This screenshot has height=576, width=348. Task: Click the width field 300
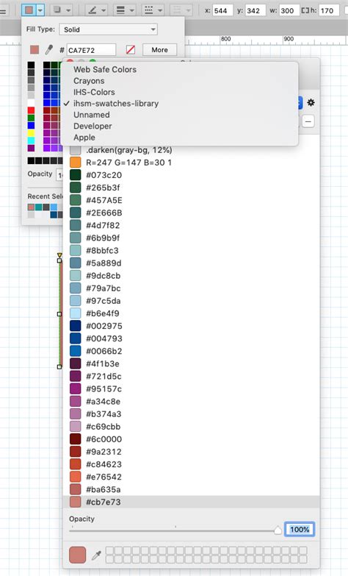point(289,10)
